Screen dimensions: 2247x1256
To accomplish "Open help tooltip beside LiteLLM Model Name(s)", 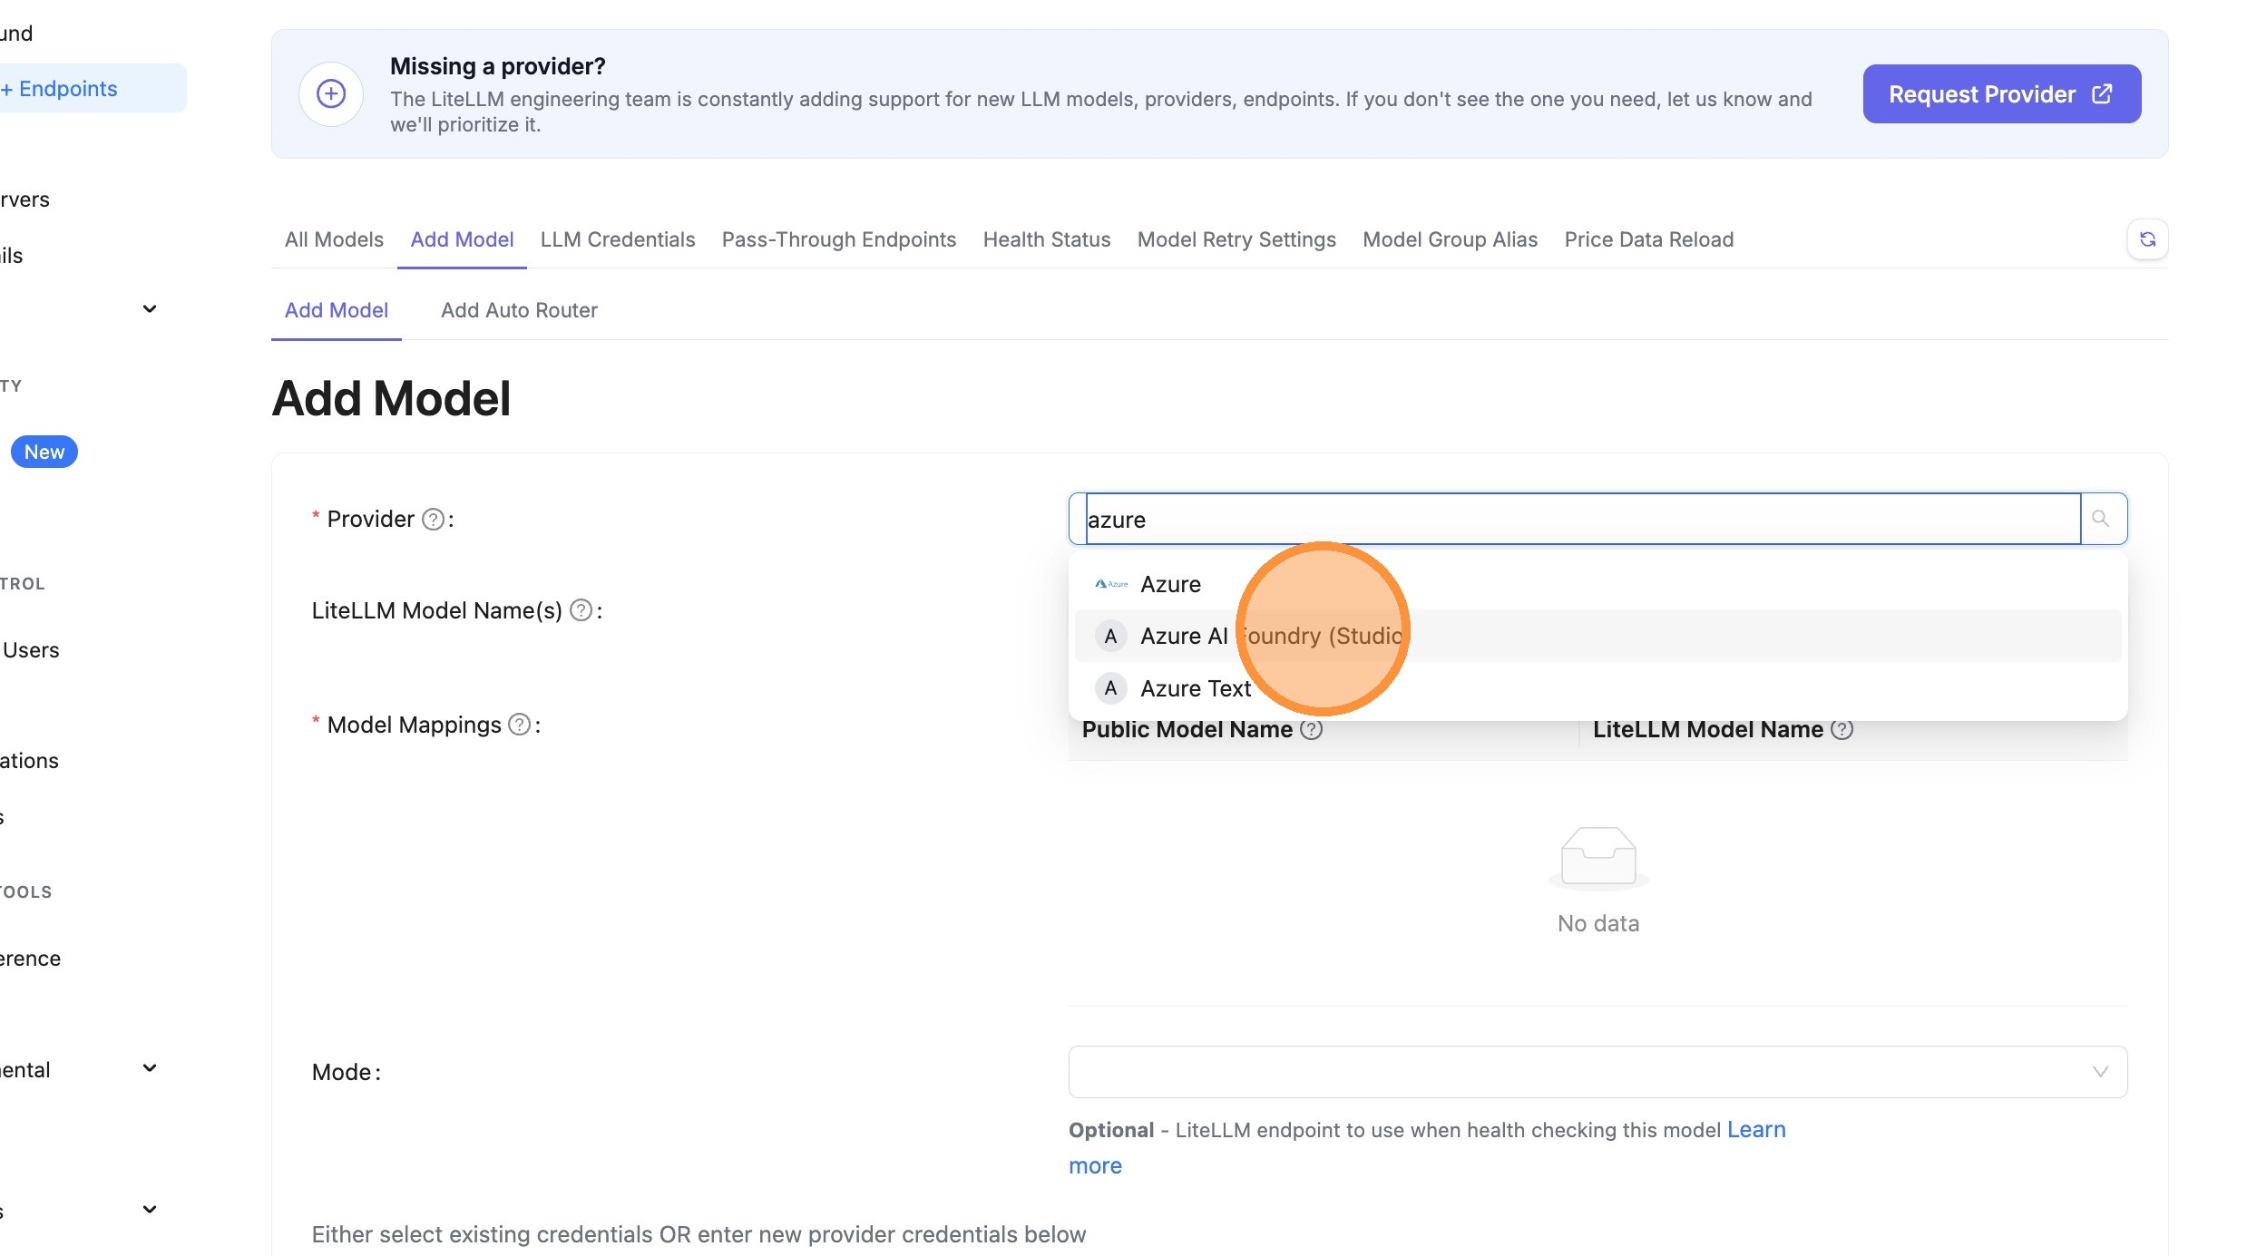I will coord(581,610).
